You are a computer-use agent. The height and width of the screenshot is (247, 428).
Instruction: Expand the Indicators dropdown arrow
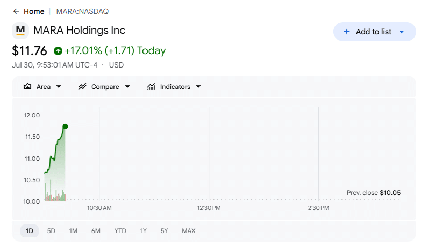coord(198,86)
